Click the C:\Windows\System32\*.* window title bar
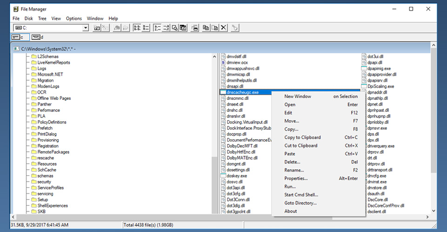This screenshot has height=232, width=447. [221, 49]
